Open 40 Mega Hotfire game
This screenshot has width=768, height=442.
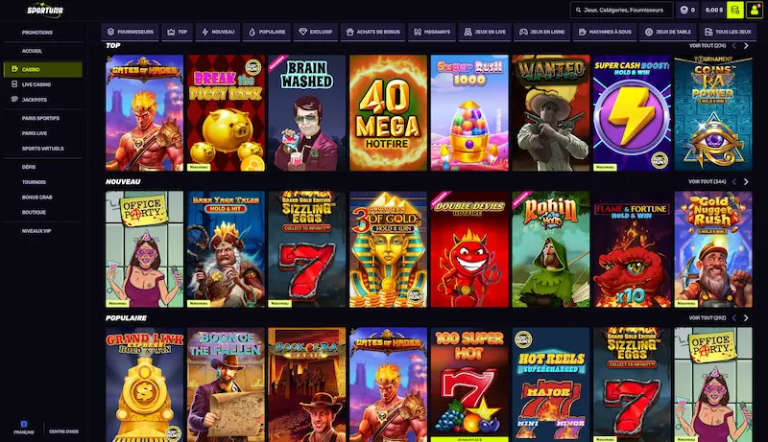[x=389, y=113]
